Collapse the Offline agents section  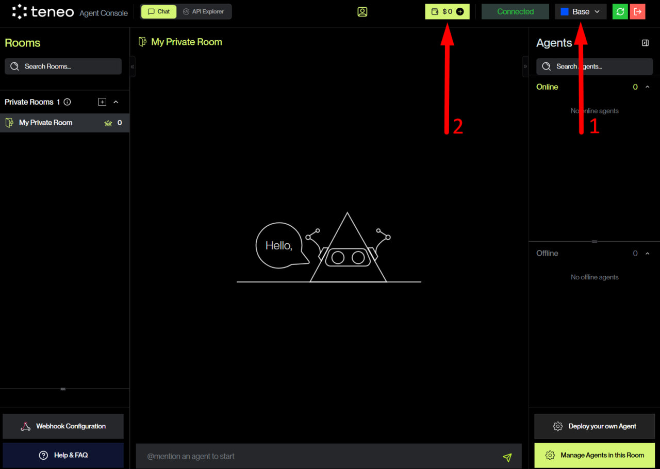[x=648, y=254]
